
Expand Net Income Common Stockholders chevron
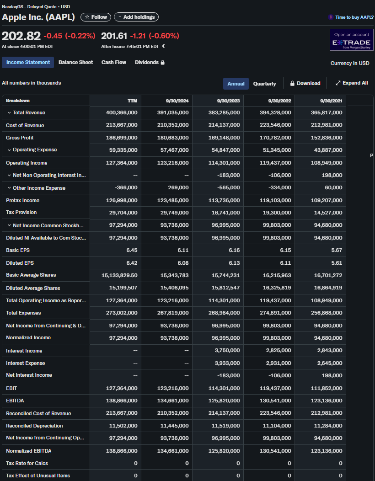[x=9, y=225]
